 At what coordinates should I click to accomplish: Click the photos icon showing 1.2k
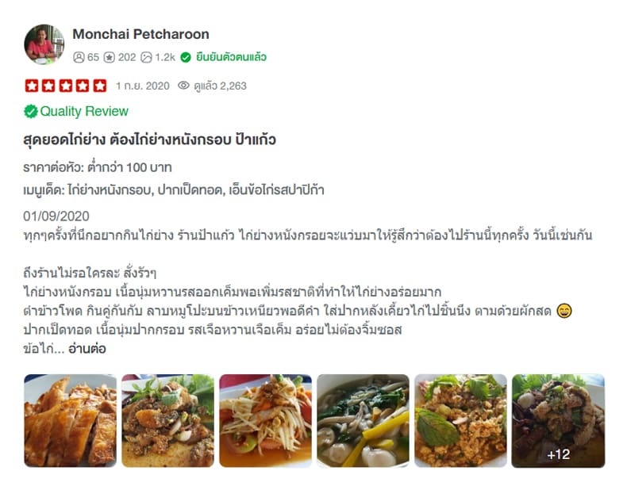pyautogui.click(x=146, y=58)
